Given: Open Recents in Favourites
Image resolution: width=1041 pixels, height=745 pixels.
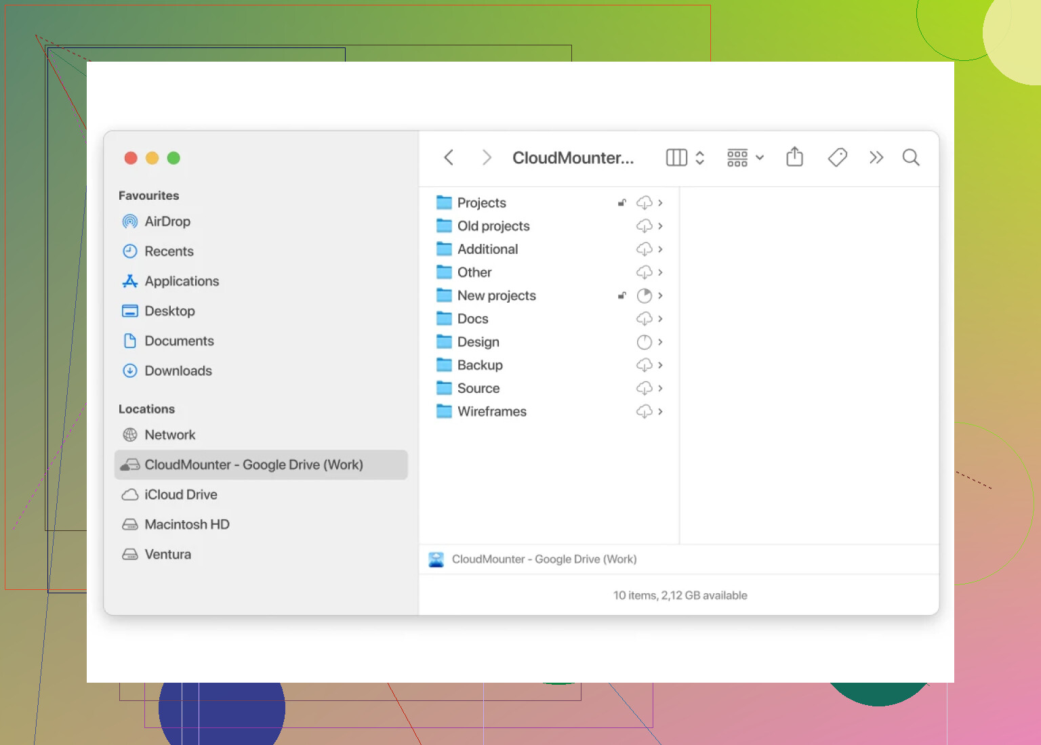Looking at the screenshot, I should coord(261,251).
